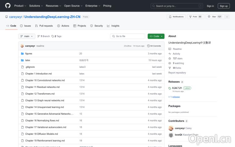Image resolution: width=235 pixels, height=147 pixels.
Task: Click the .gitignore file icon
Action: (22, 67)
